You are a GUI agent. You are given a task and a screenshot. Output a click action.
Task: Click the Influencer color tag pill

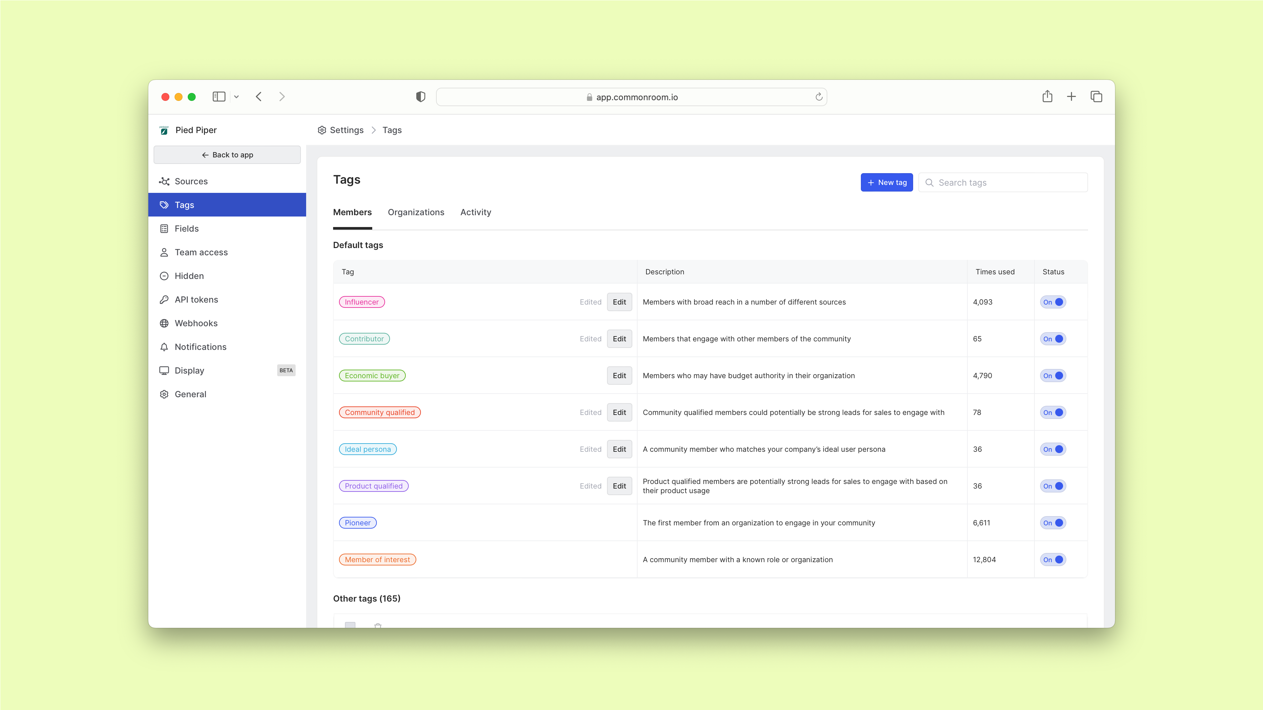pyautogui.click(x=361, y=302)
